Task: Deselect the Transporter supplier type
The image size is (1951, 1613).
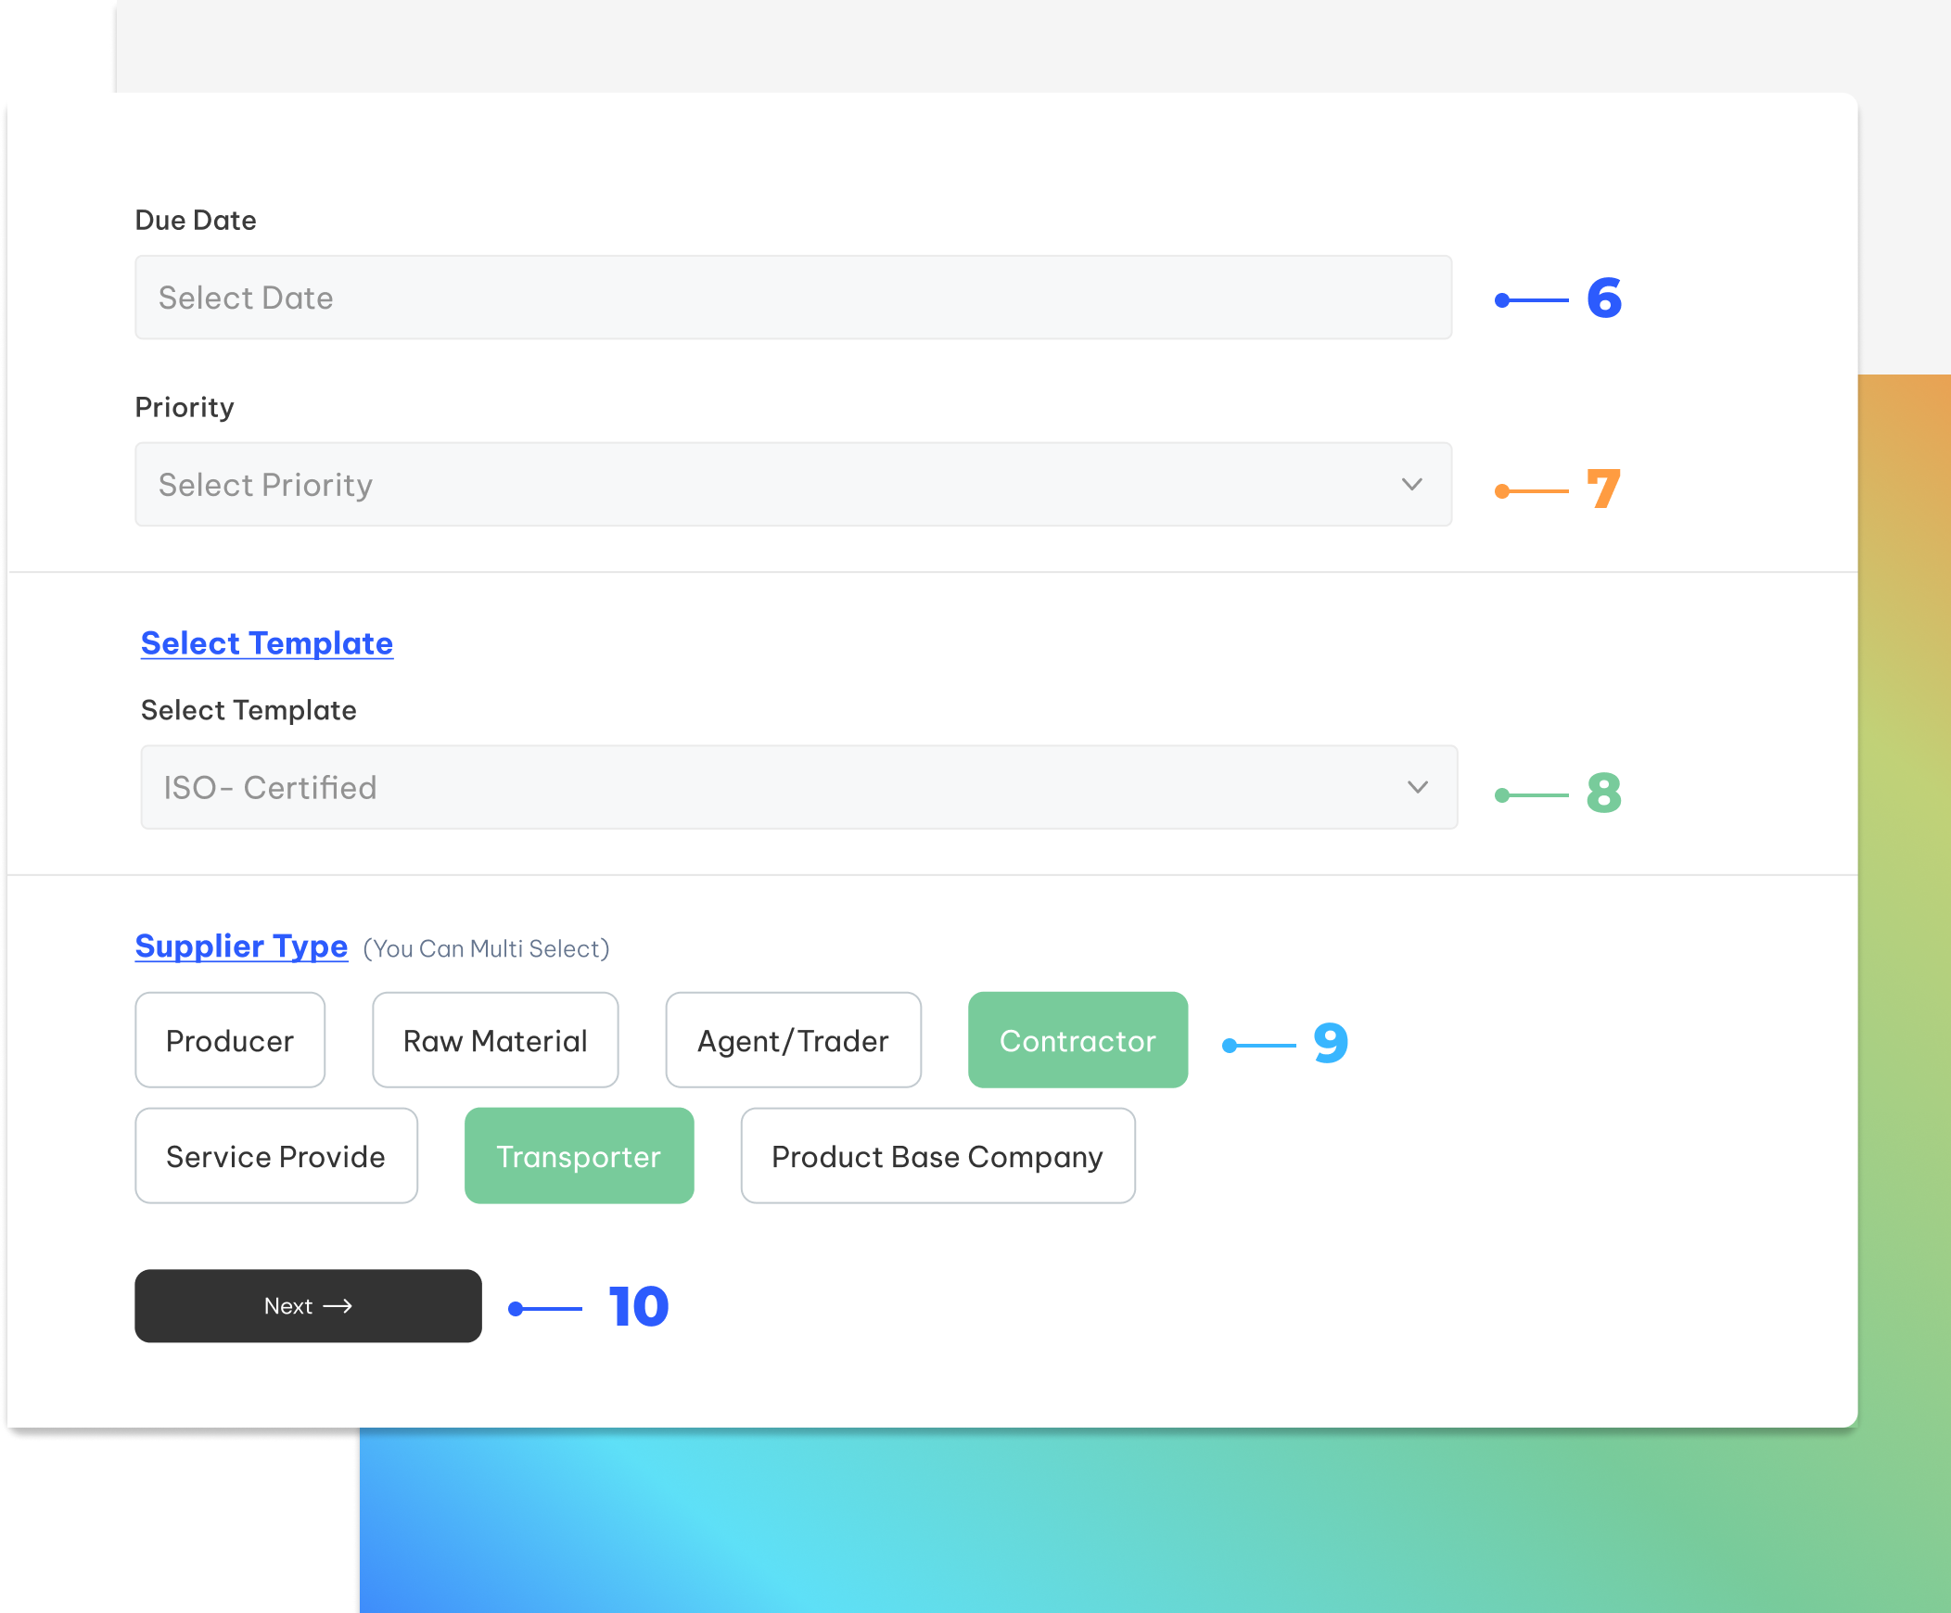Action: (x=578, y=1155)
